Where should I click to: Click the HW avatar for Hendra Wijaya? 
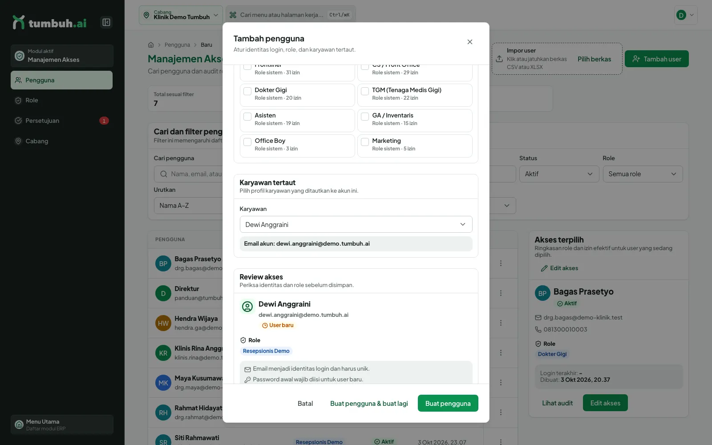click(x=163, y=323)
